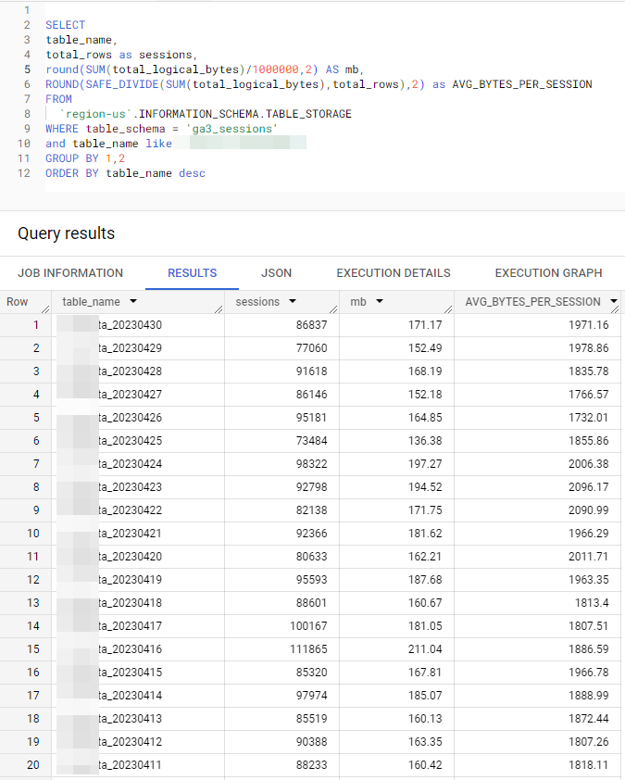Open sessions column dropdown arrow

(293, 301)
